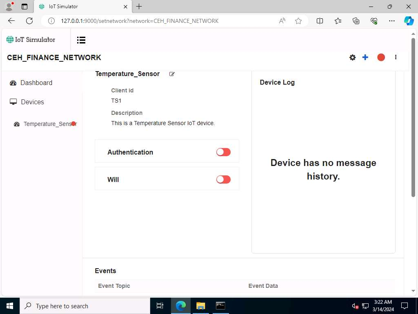Click the browser address bar URL
418x314 pixels.
tap(140, 21)
